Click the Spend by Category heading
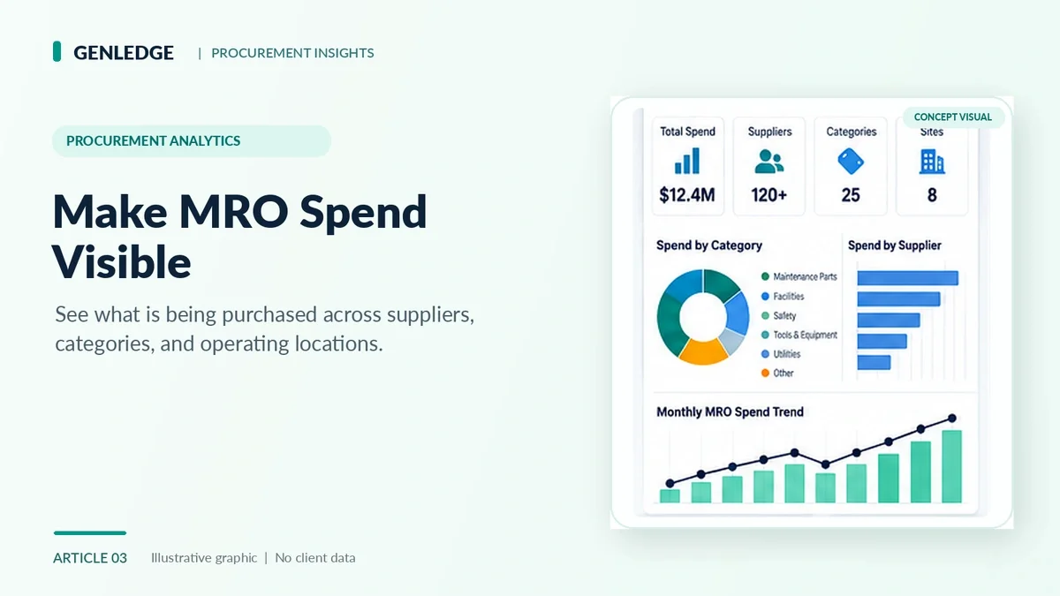 pos(709,245)
